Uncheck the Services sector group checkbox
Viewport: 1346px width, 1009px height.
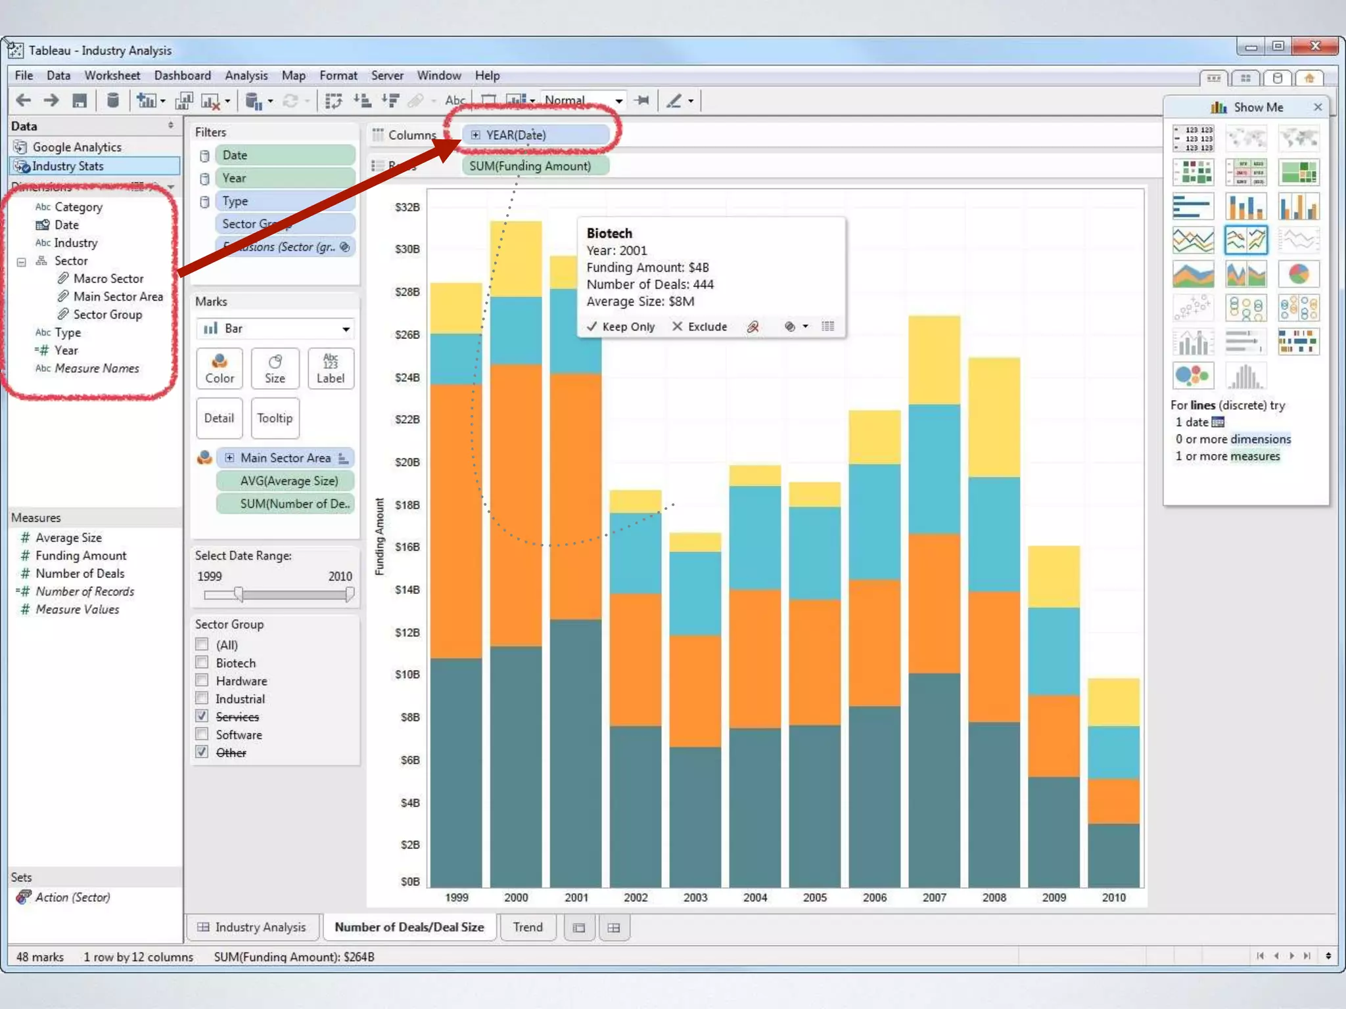tap(202, 716)
